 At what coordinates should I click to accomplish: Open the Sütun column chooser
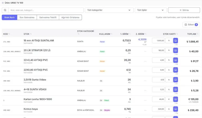pos(191,25)
